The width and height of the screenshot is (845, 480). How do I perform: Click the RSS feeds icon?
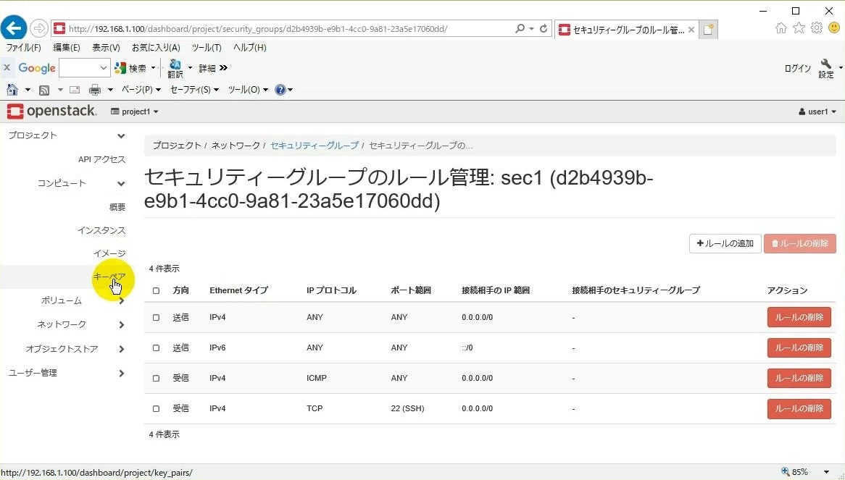pos(44,90)
